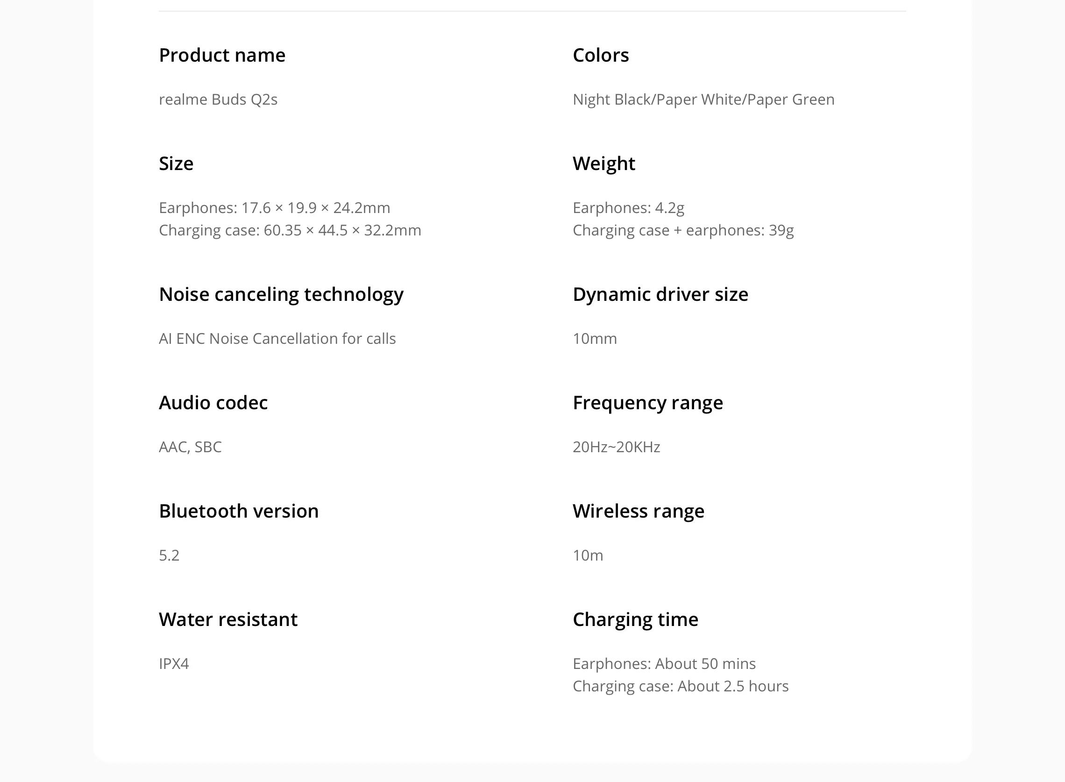The image size is (1065, 782).
Task: Click the Bluetooth version heading
Action: tap(239, 511)
